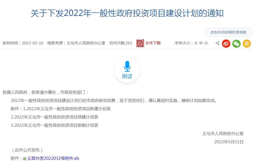Download attachment 义政办发2022032号附件.xls
Screen dimensions: 253x168
tap(53, 158)
